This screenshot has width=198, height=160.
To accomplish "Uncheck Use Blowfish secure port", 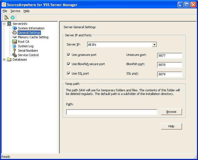I will tap(69, 64).
